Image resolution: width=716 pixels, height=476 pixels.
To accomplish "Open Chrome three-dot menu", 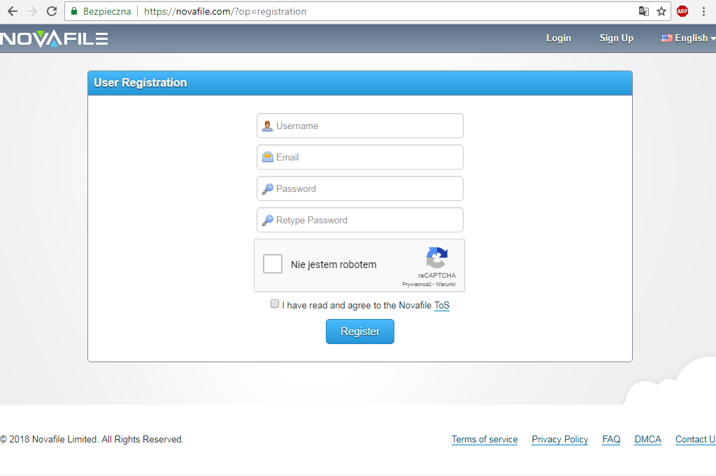I will [x=703, y=11].
